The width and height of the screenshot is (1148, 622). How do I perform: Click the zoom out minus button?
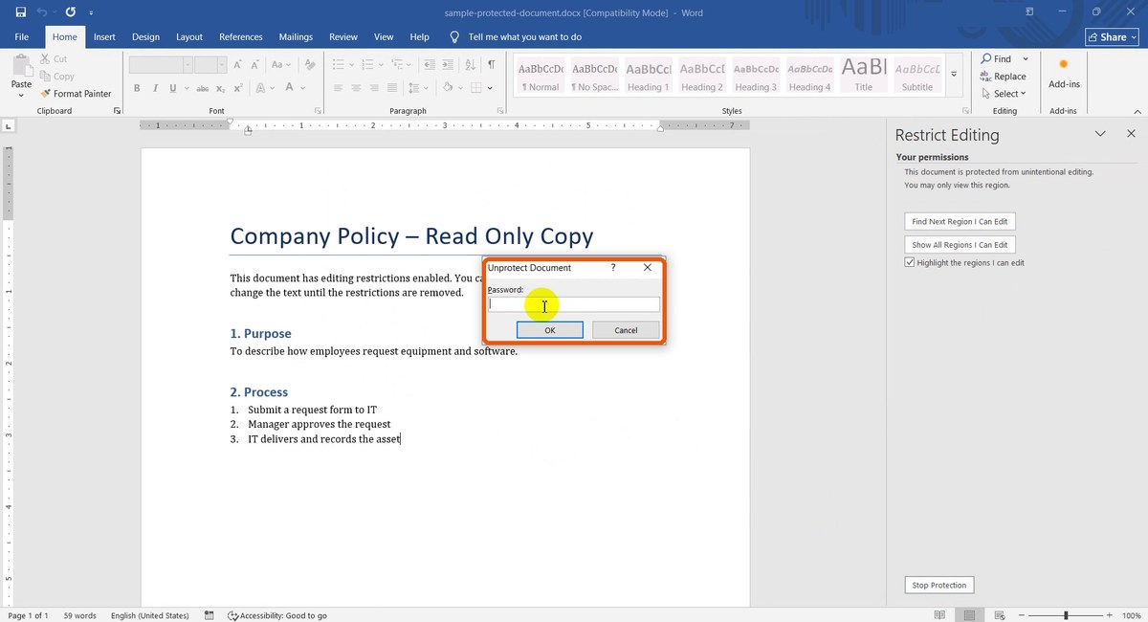[x=1022, y=615]
